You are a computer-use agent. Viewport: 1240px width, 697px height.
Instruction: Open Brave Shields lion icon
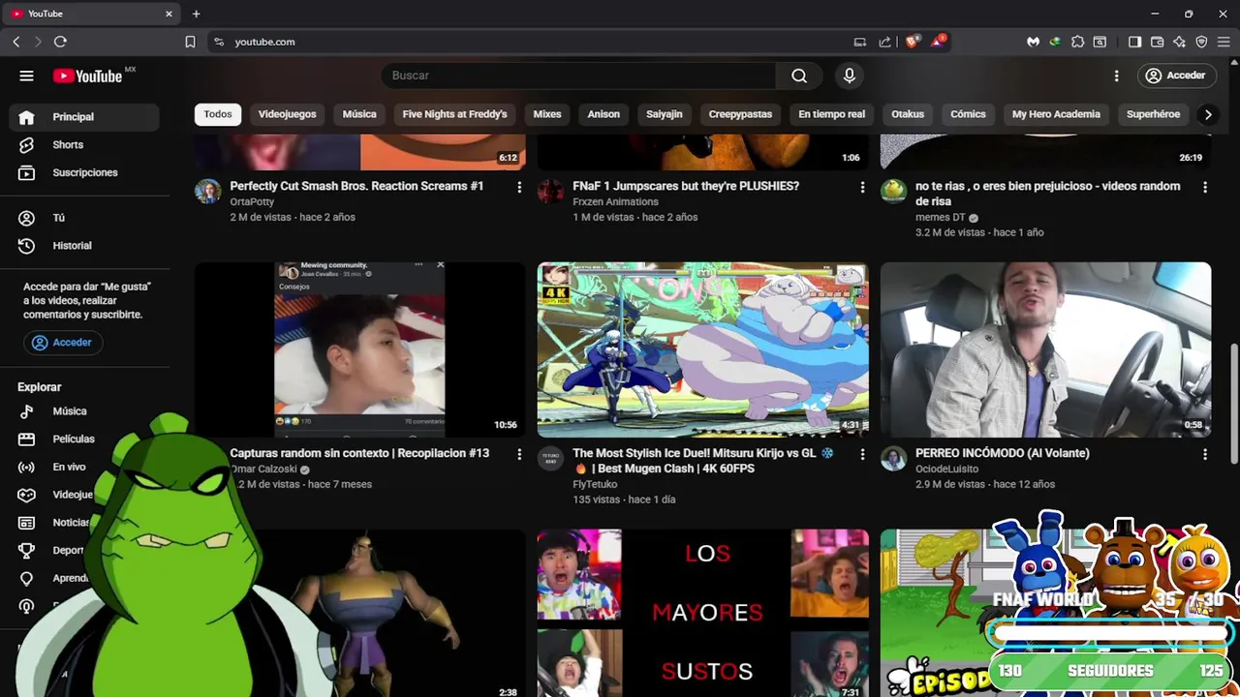(x=912, y=42)
